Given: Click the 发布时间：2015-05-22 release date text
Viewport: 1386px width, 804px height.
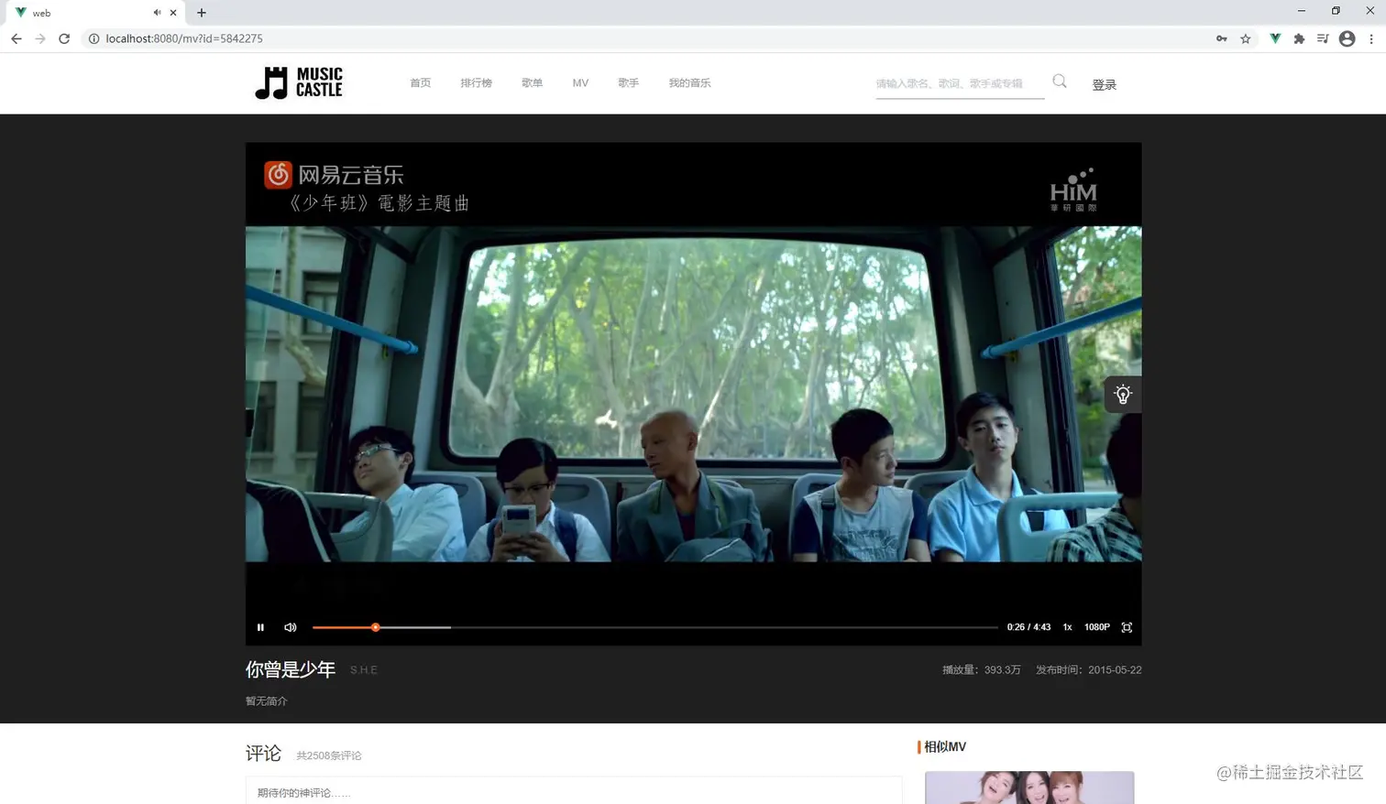Looking at the screenshot, I should [x=1088, y=670].
